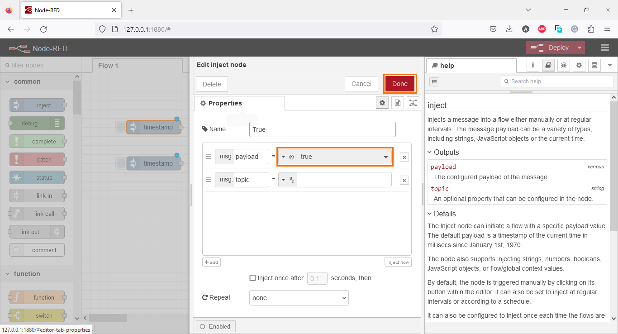Select the link out node in palette
The image size is (618, 334).
click(37, 232)
